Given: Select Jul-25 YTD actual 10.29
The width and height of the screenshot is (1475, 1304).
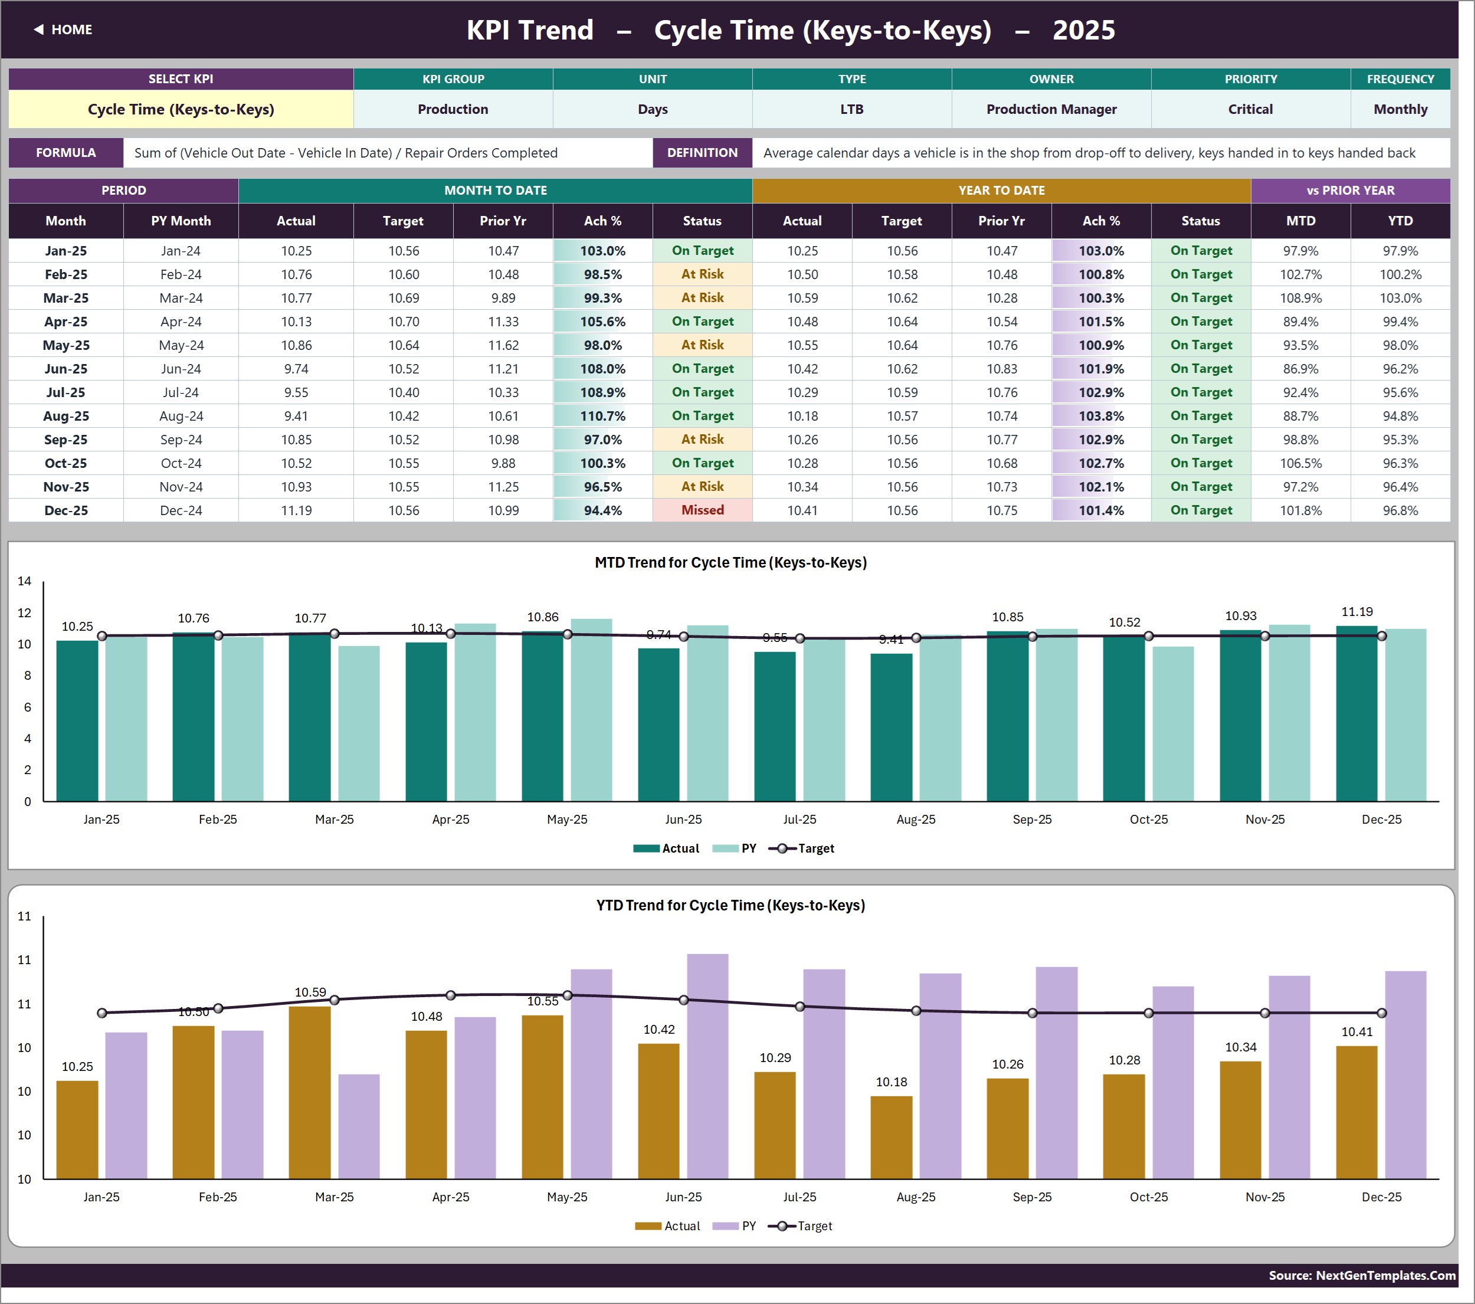Looking at the screenshot, I should pos(802,392).
